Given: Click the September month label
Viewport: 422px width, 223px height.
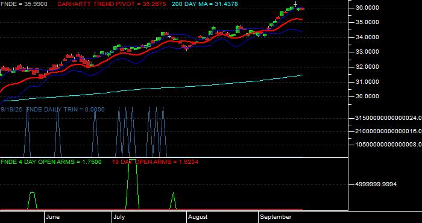Looking at the screenshot, I should 276,217.
